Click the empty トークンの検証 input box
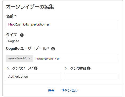125x97 pixels. click(x=92, y=77)
